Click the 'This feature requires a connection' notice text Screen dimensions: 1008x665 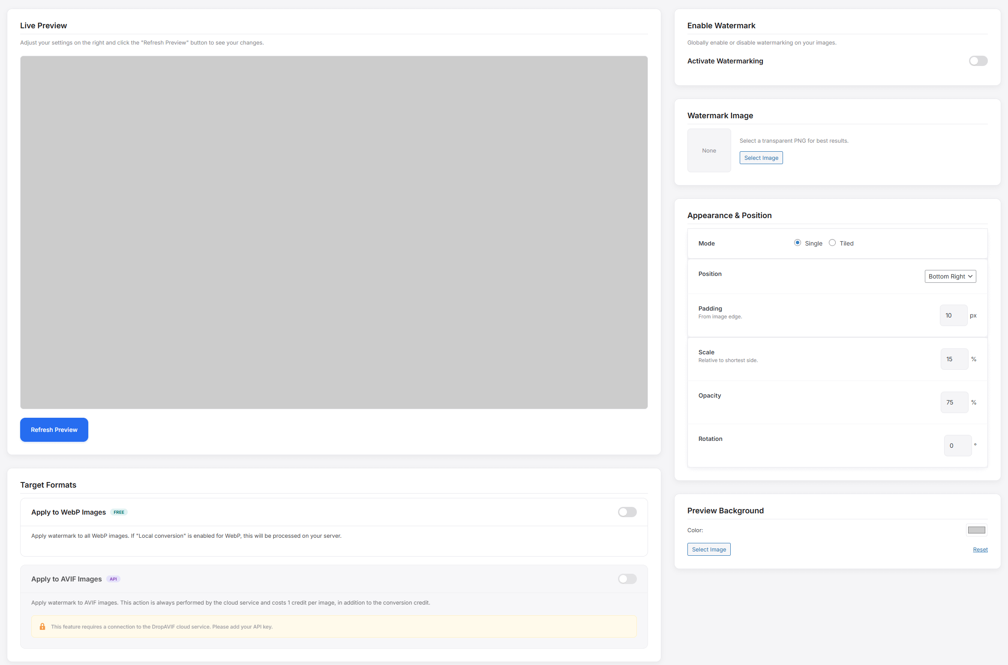coord(162,626)
